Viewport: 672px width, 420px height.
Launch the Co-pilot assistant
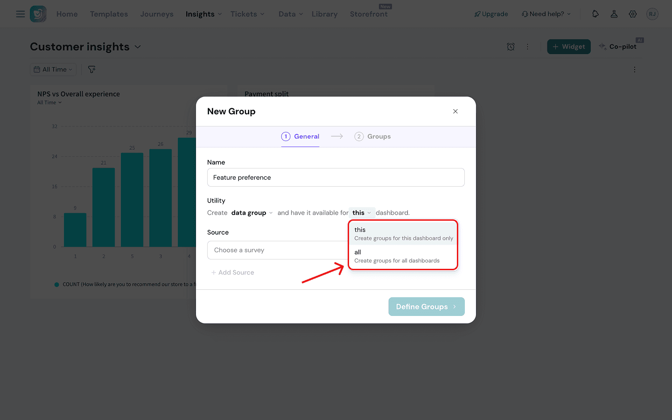click(x=618, y=47)
